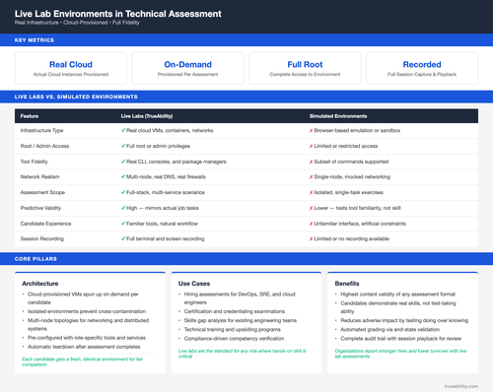Screen dimensions: 493x392
Task: Click the 'Session Recording' row label
Action: click(x=42, y=239)
